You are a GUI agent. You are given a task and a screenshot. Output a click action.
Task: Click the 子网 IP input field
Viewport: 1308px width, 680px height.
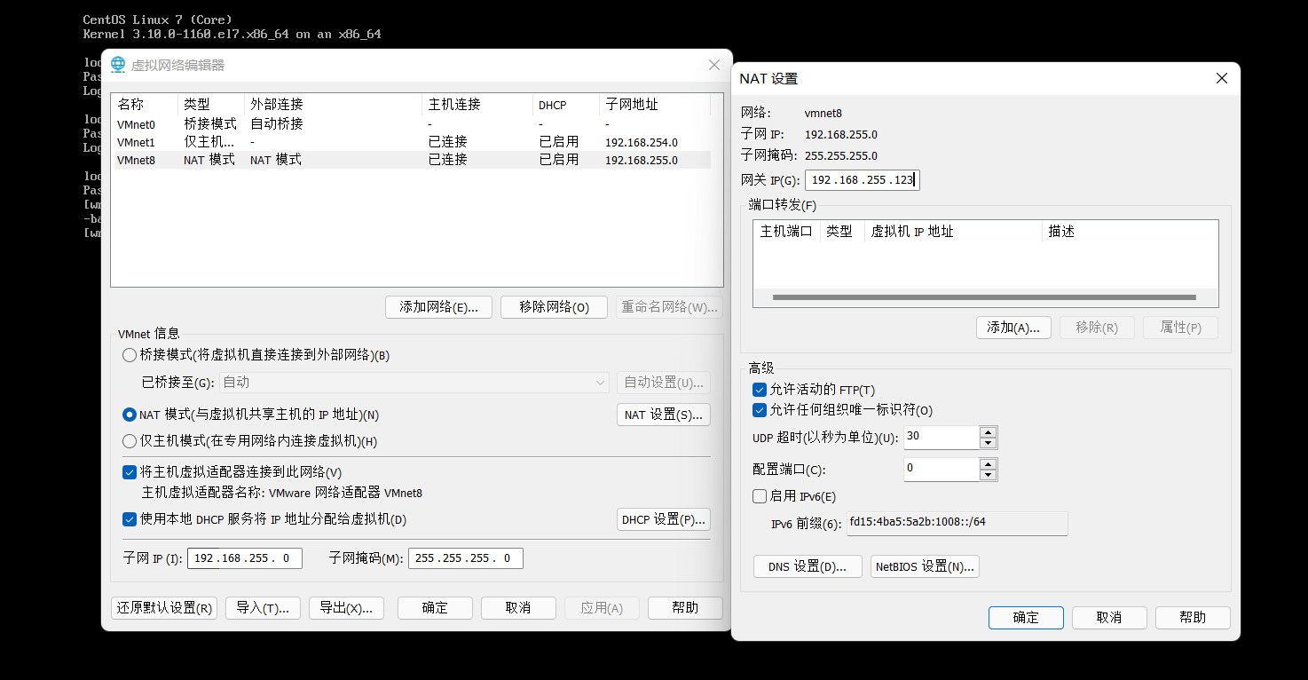tap(244, 558)
